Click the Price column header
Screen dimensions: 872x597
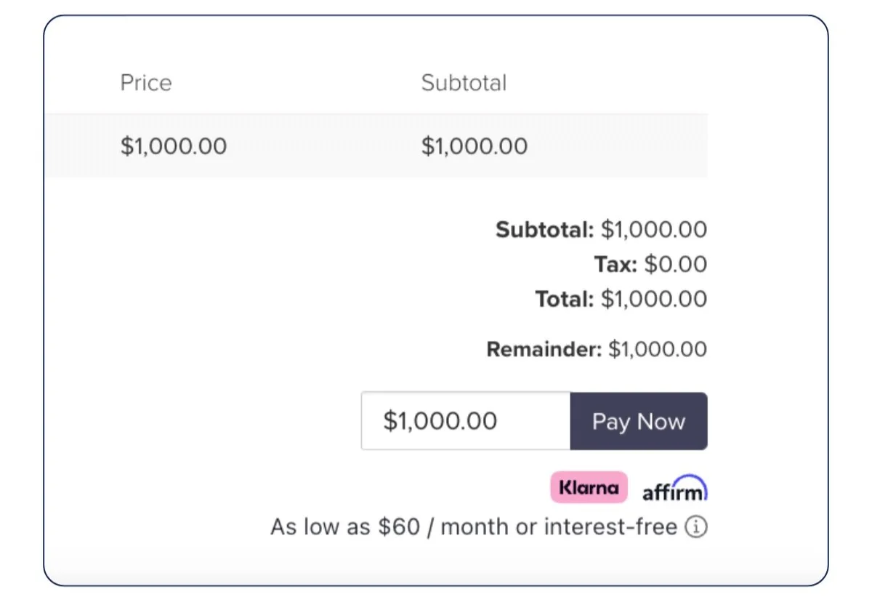tap(146, 83)
